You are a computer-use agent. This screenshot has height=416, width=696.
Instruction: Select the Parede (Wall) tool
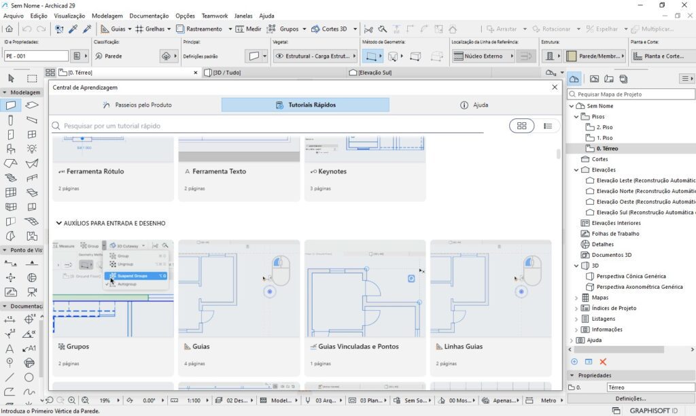point(10,106)
